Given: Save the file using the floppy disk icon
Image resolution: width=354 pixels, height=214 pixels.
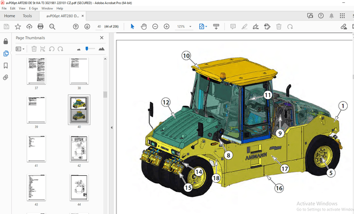Looking at the screenshot, I should [x=6, y=27].
